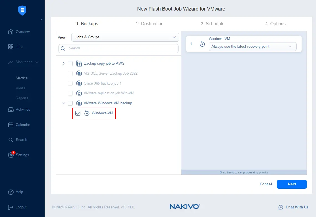
Task: Open Reports in the sidebar
Action: [x=22, y=98]
